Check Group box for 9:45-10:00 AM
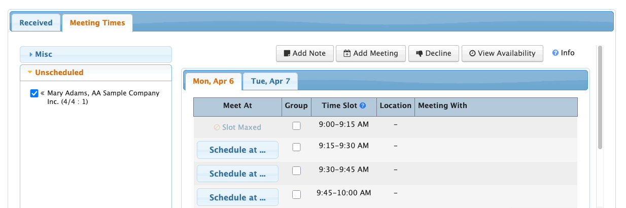The height and width of the screenshot is (208, 626). click(x=297, y=194)
